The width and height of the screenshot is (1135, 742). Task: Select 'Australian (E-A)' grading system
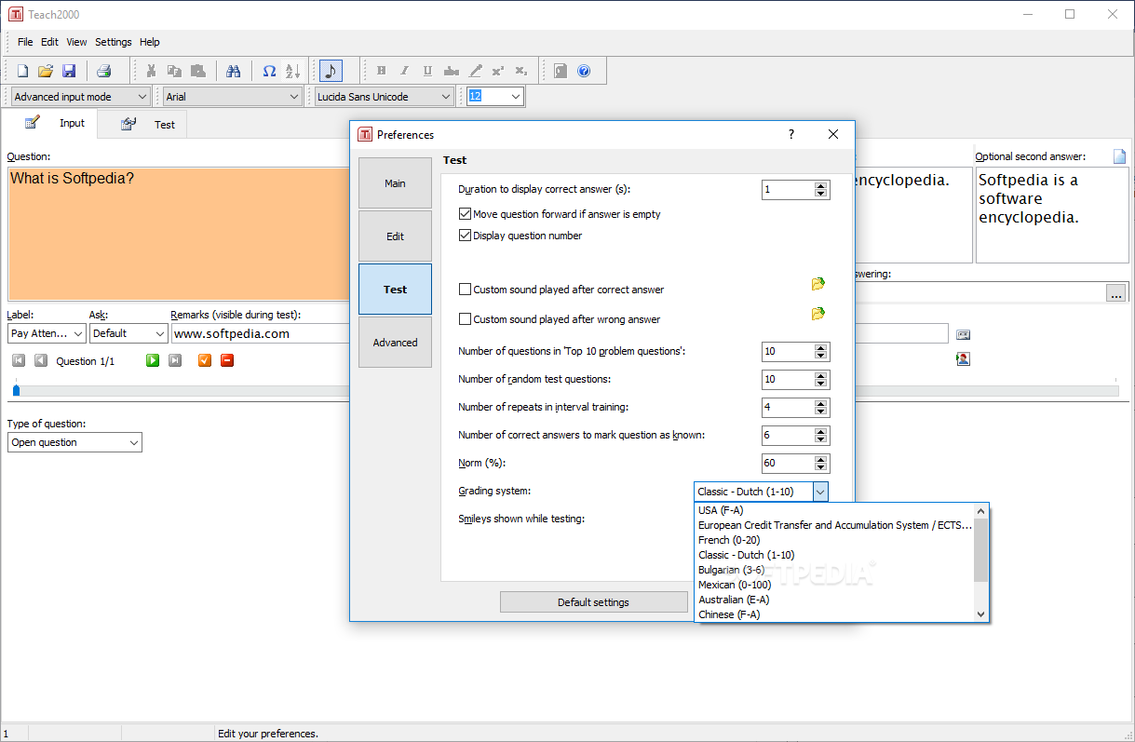point(833,600)
